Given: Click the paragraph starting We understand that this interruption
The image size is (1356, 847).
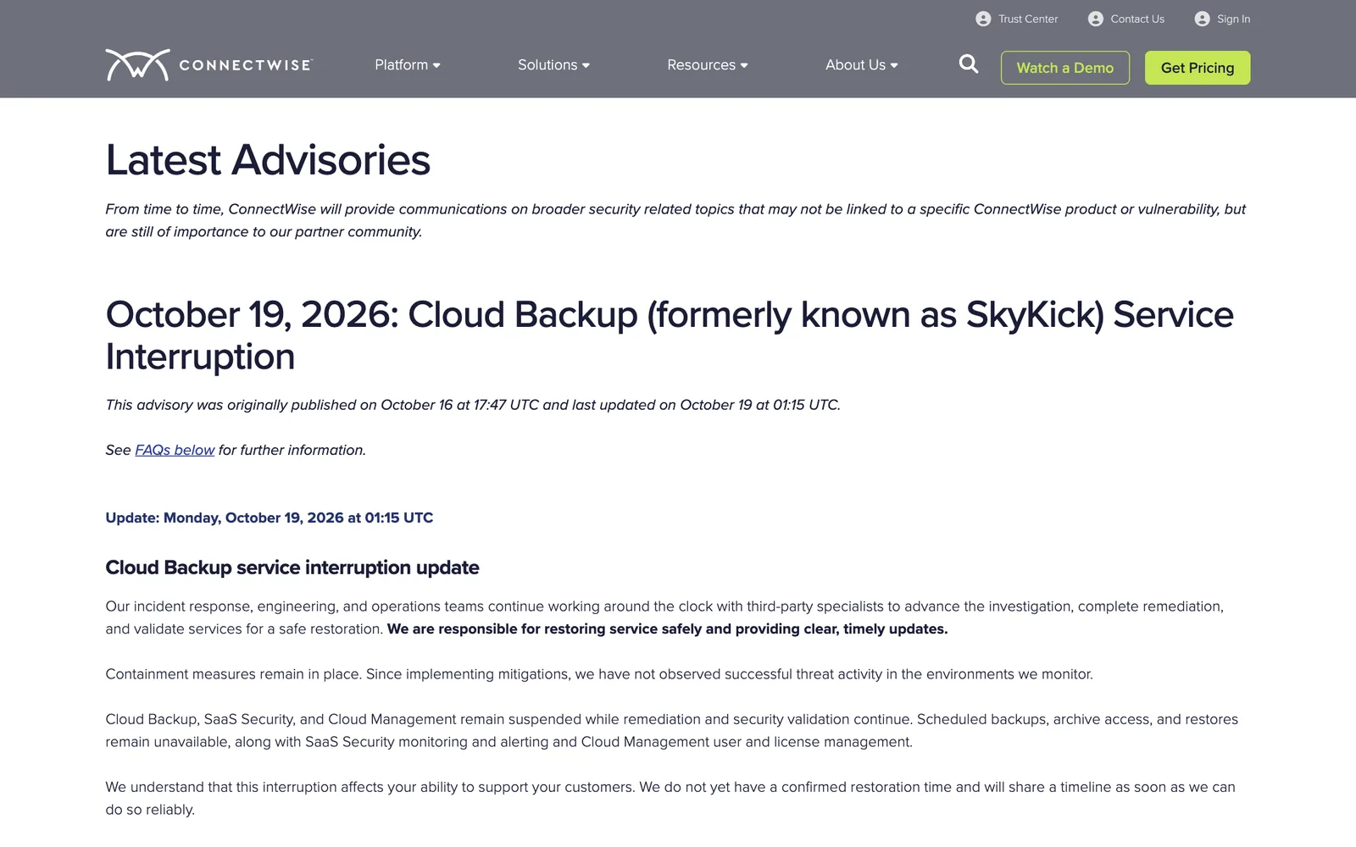Looking at the screenshot, I should coord(670,798).
